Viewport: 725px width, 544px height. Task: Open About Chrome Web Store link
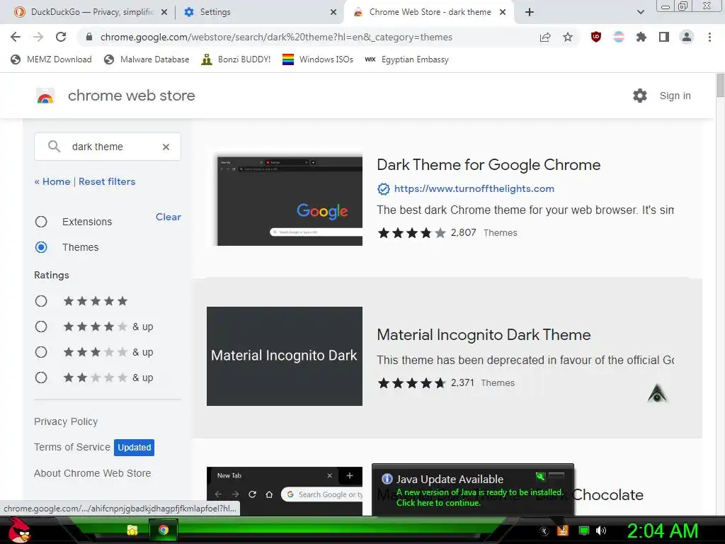(93, 473)
